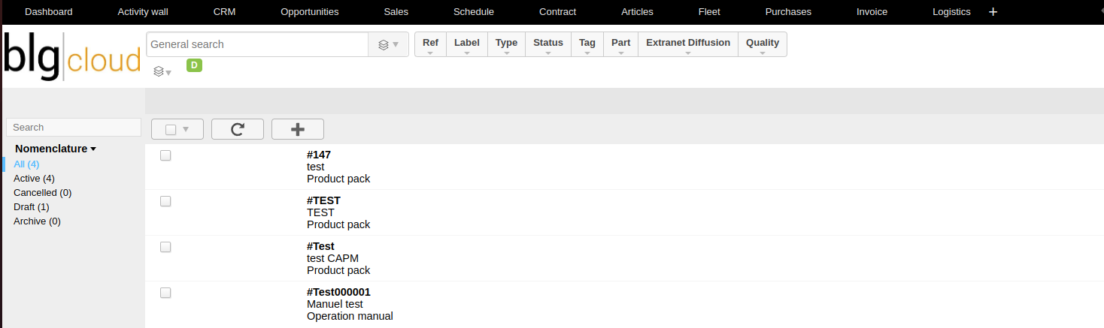The image size is (1104, 328).
Task: Click the blg cloud logo
Action: click(x=72, y=56)
